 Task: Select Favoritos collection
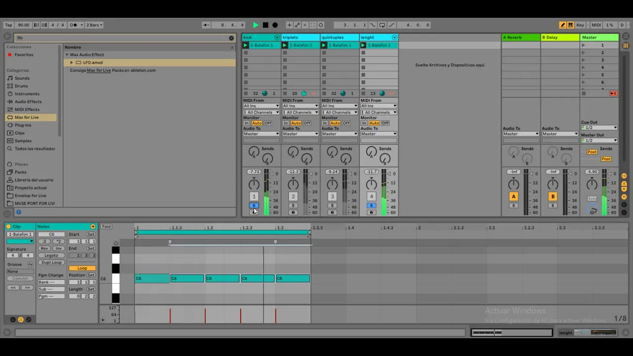pos(24,55)
